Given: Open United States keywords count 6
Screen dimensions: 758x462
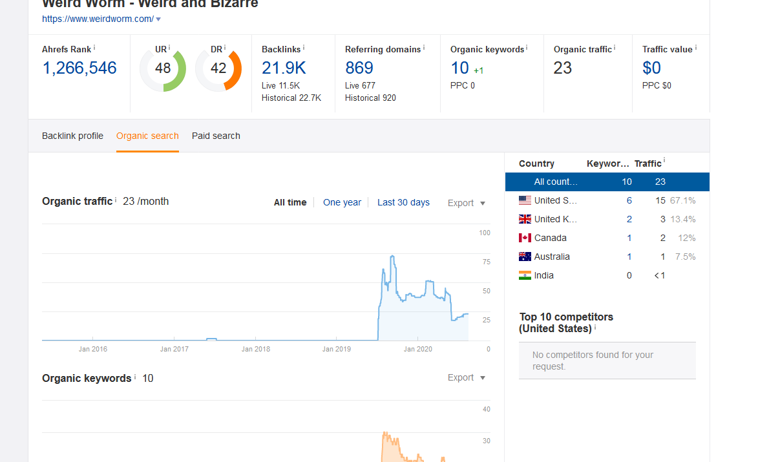Looking at the screenshot, I should (629, 200).
